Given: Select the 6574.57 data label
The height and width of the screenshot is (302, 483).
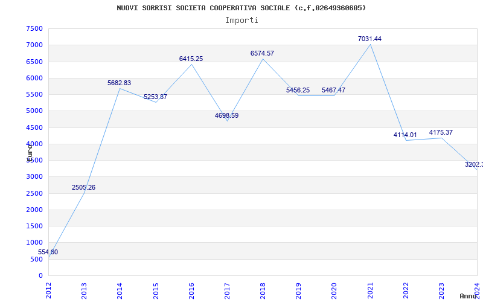Looking at the screenshot, I should 262,53.
